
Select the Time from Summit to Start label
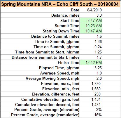[47, 52]
